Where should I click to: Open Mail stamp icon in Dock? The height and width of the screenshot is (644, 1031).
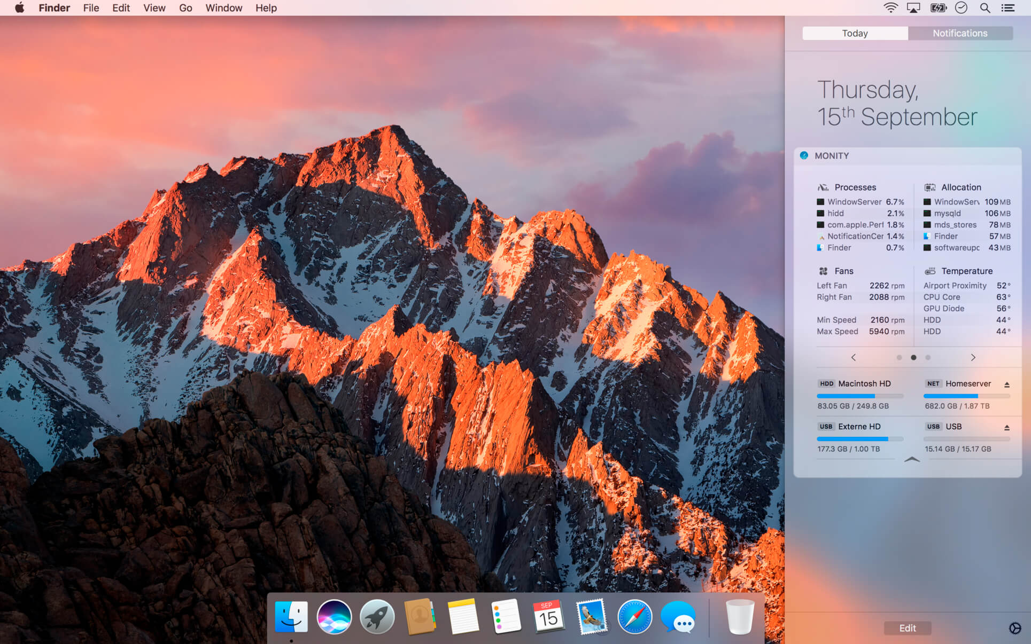click(x=592, y=617)
